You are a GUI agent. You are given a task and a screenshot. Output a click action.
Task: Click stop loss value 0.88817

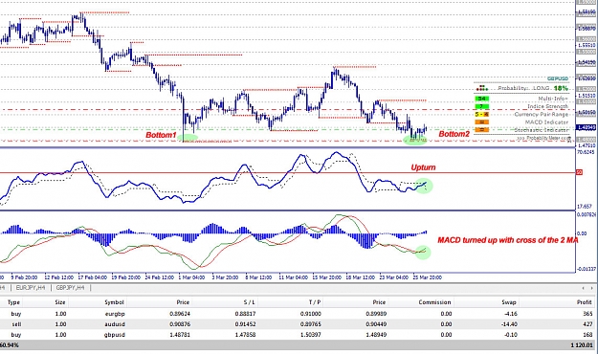(245, 314)
